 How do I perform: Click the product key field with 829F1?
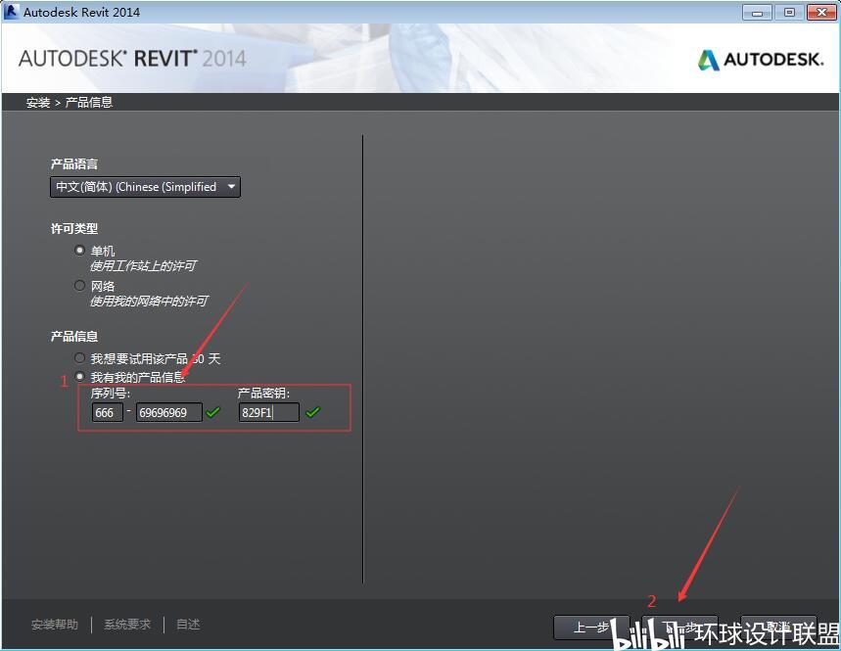268,412
